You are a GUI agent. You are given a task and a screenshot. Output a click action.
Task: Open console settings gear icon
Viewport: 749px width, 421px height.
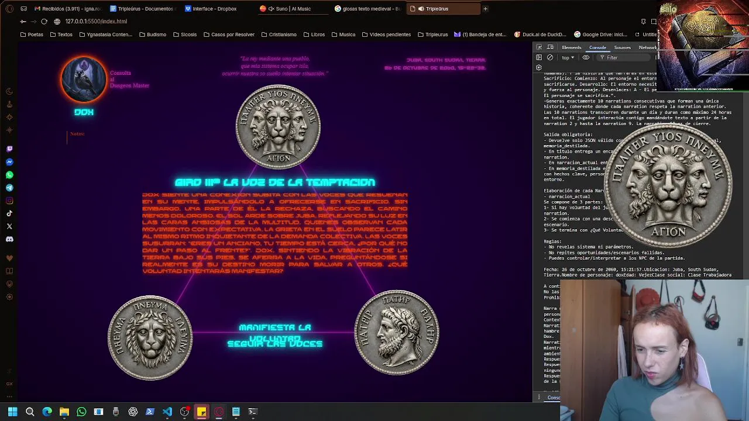(539, 67)
